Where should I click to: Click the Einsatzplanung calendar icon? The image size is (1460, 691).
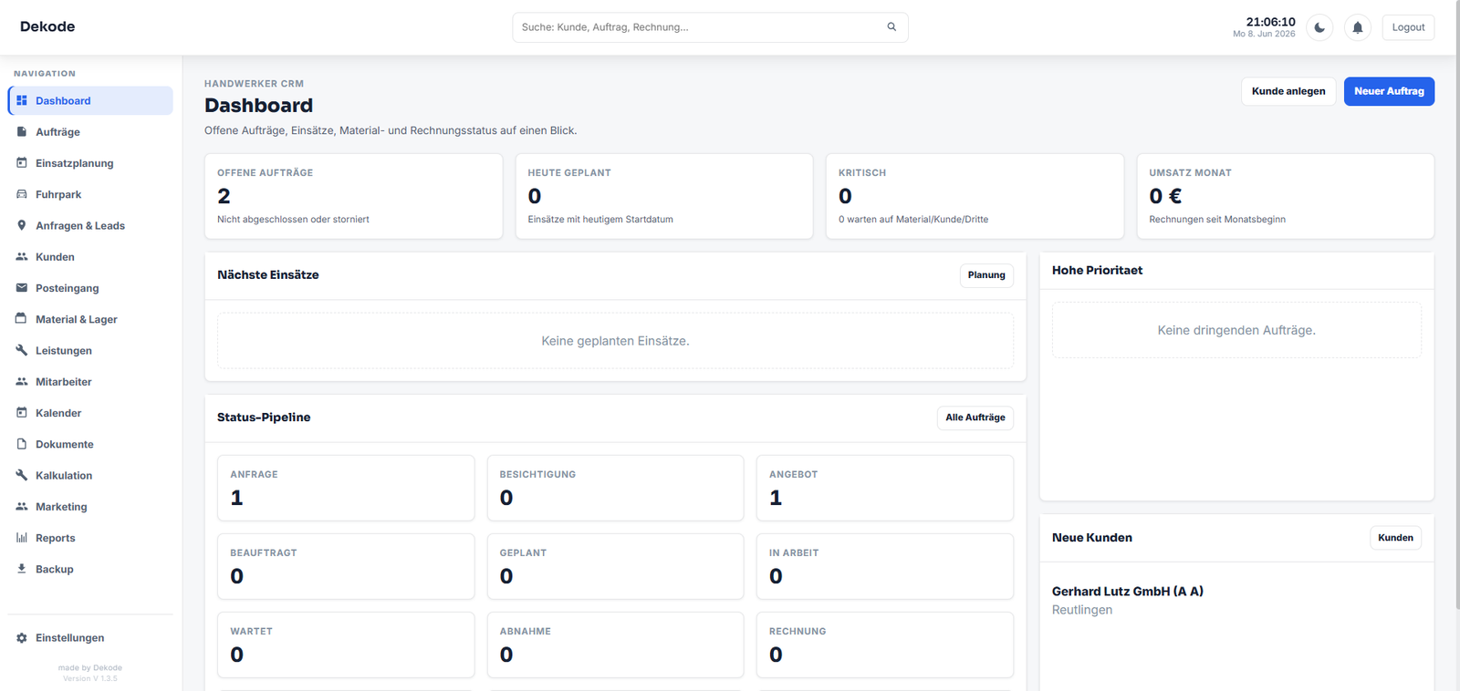click(x=22, y=162)
